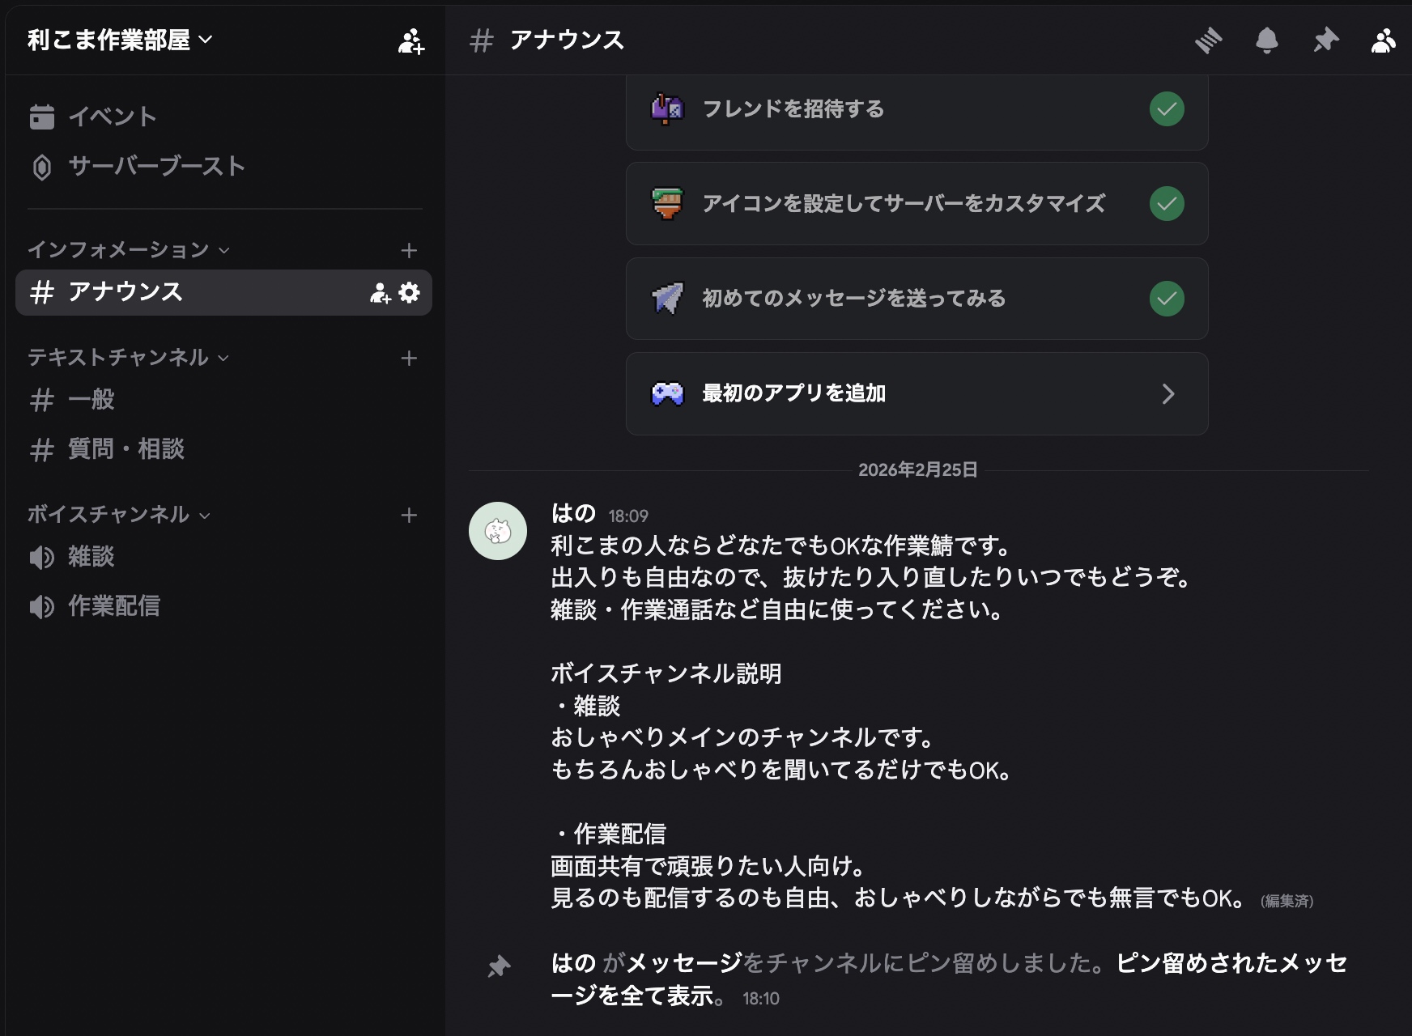Open アナウンス channel settings gear
Image resolution: width=1412 pixels, height=1036 pixels.
click(410, 292)
